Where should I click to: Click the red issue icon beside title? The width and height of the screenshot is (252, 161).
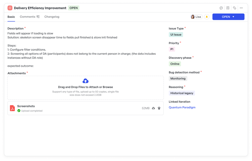click(x=10, y=8)
